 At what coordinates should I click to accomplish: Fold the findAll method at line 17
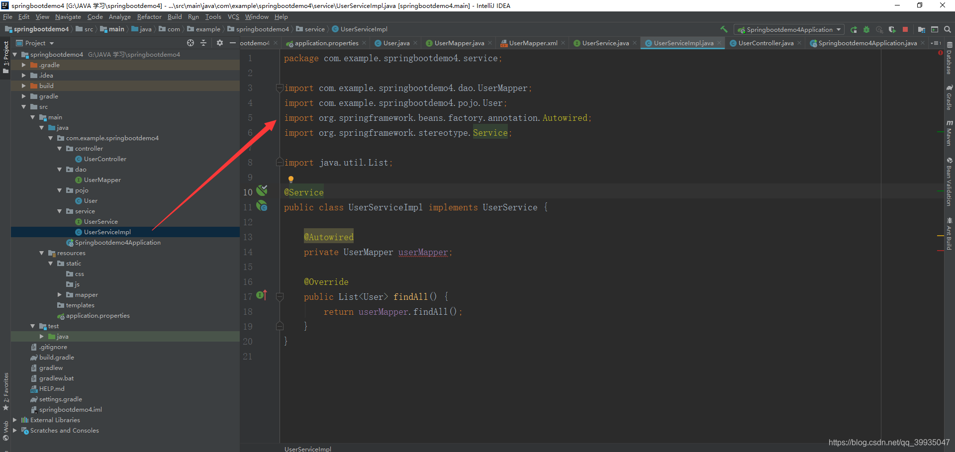(280, 297)
